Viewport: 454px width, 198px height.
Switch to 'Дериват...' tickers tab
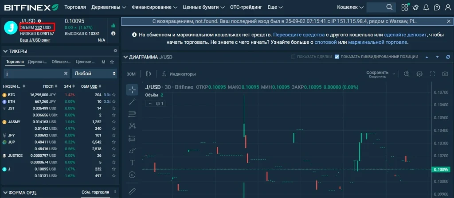point(37,62)
